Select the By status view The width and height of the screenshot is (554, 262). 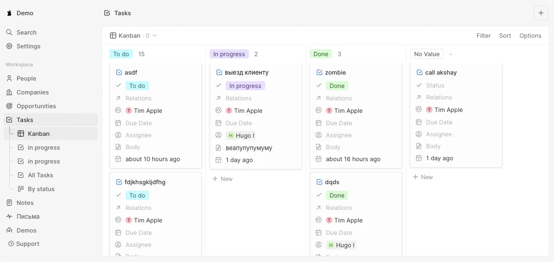click(x=41, y=189)
